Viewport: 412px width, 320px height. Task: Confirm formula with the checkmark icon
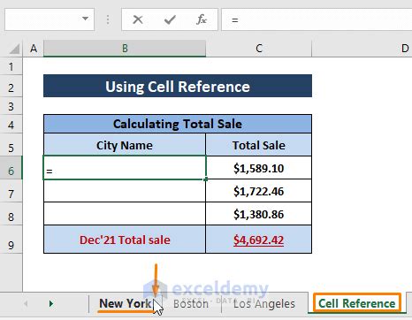[x=170, y=19]
